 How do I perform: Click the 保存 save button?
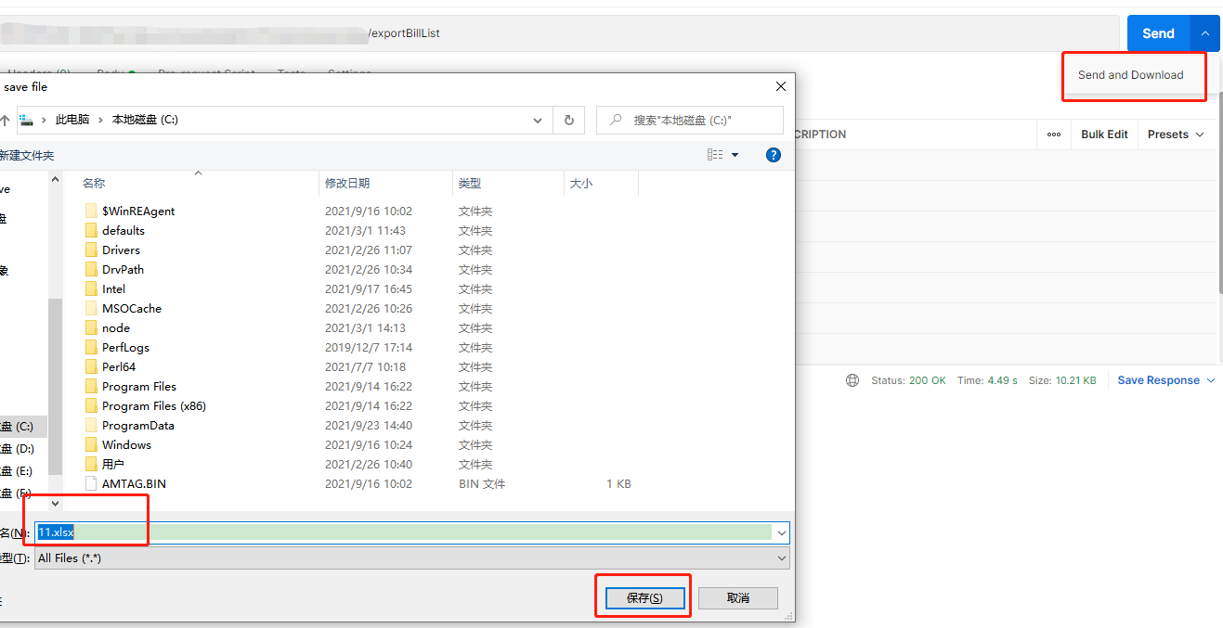pyautogui.click(x=643, y=596)
